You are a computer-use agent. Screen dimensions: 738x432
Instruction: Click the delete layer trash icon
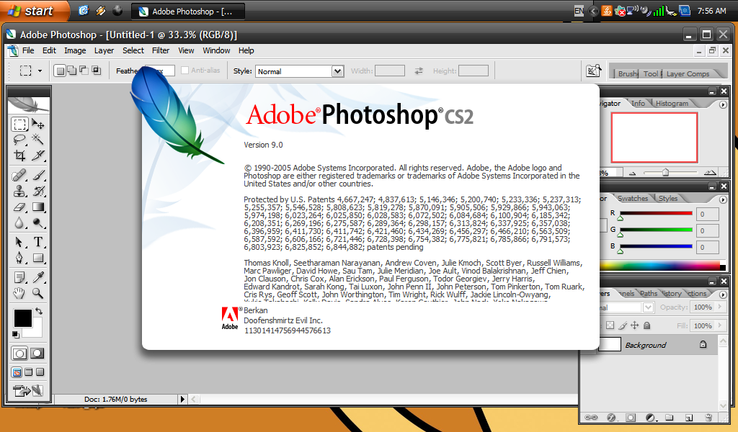point(708,417)
